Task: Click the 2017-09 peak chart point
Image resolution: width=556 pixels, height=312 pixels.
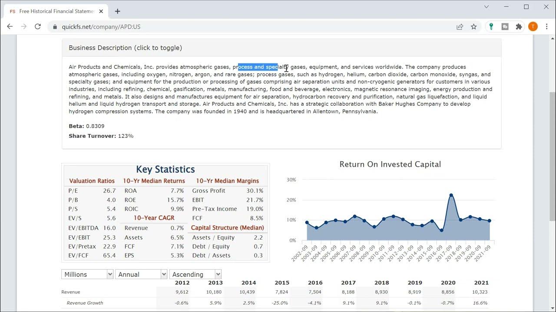Action: tap(451, 195)
